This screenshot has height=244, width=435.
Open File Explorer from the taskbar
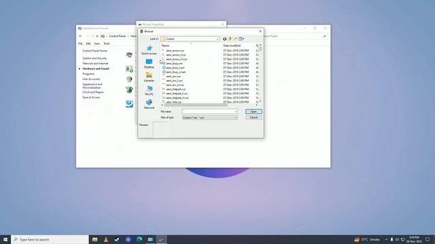pos(95,239)
